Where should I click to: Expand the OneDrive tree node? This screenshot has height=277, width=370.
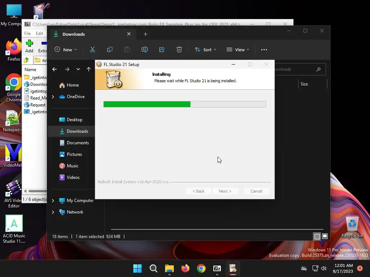coord(53,97)
